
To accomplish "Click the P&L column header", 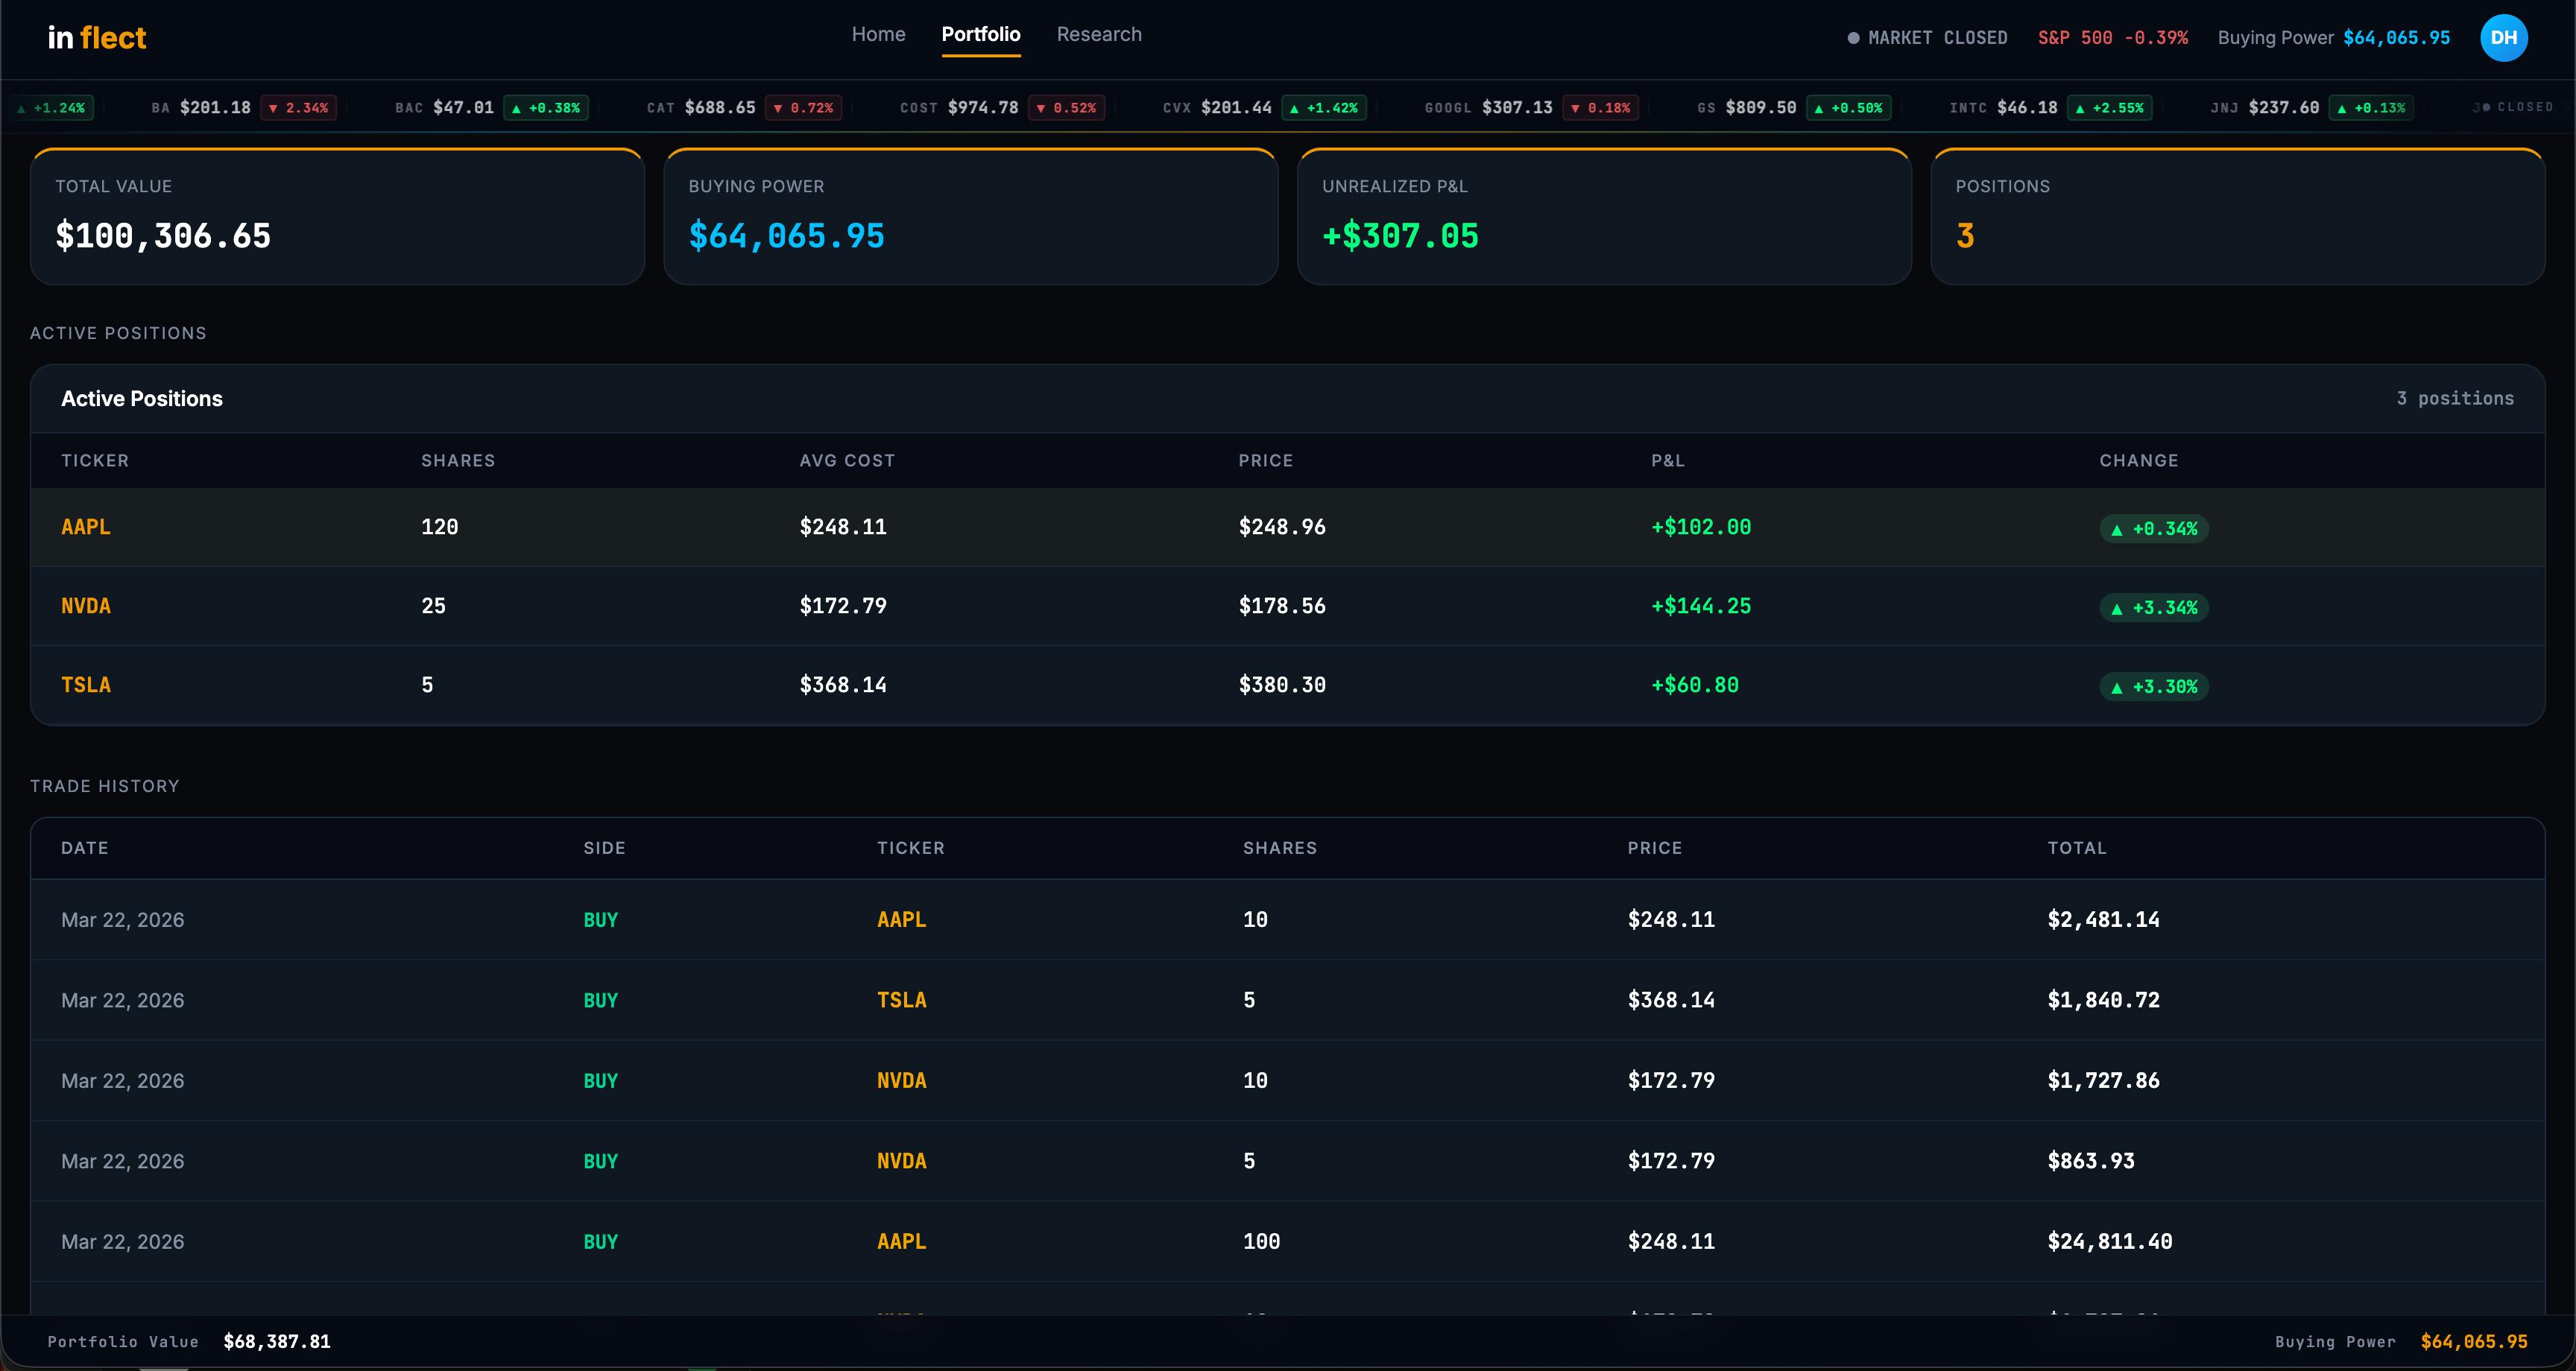I will 1667,461.
